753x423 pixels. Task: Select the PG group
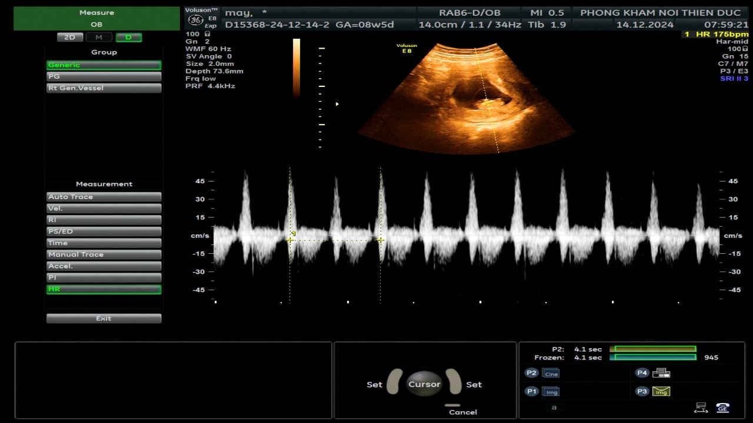[104, 76]
